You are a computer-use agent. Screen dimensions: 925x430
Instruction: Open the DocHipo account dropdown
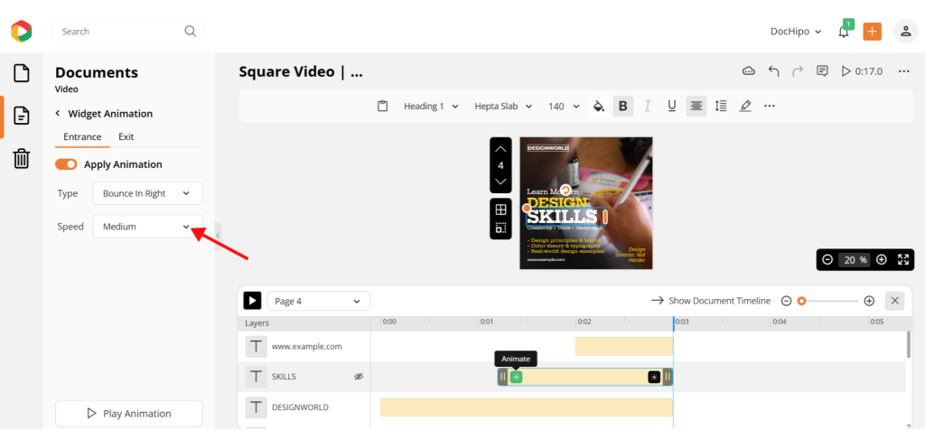tap(796, 32)
